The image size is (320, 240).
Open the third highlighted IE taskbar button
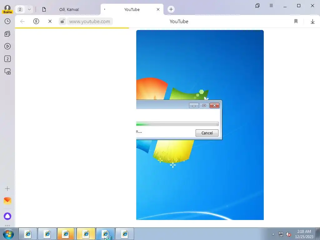coord(66,234)
